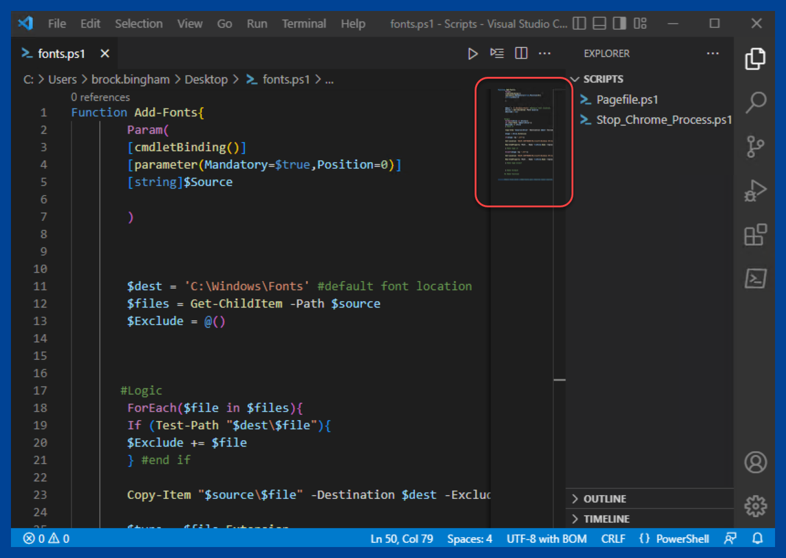The height and width of the screenshot is (558, 786).
Task: Toggle the bottom panel layout button
Action: pyautogui.click(x=600, y=24)
